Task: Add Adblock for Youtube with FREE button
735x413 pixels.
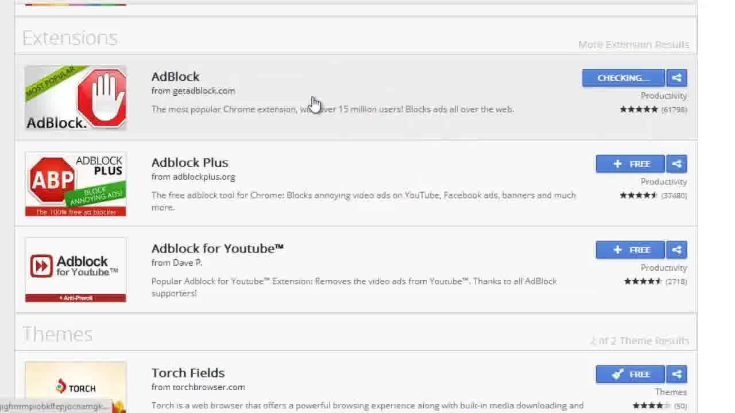Action: 630,250
